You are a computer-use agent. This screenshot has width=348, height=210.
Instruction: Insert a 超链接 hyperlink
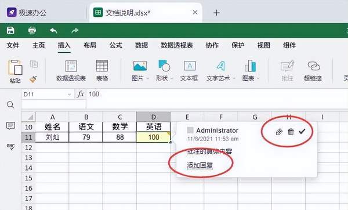(x=313, y=71)
